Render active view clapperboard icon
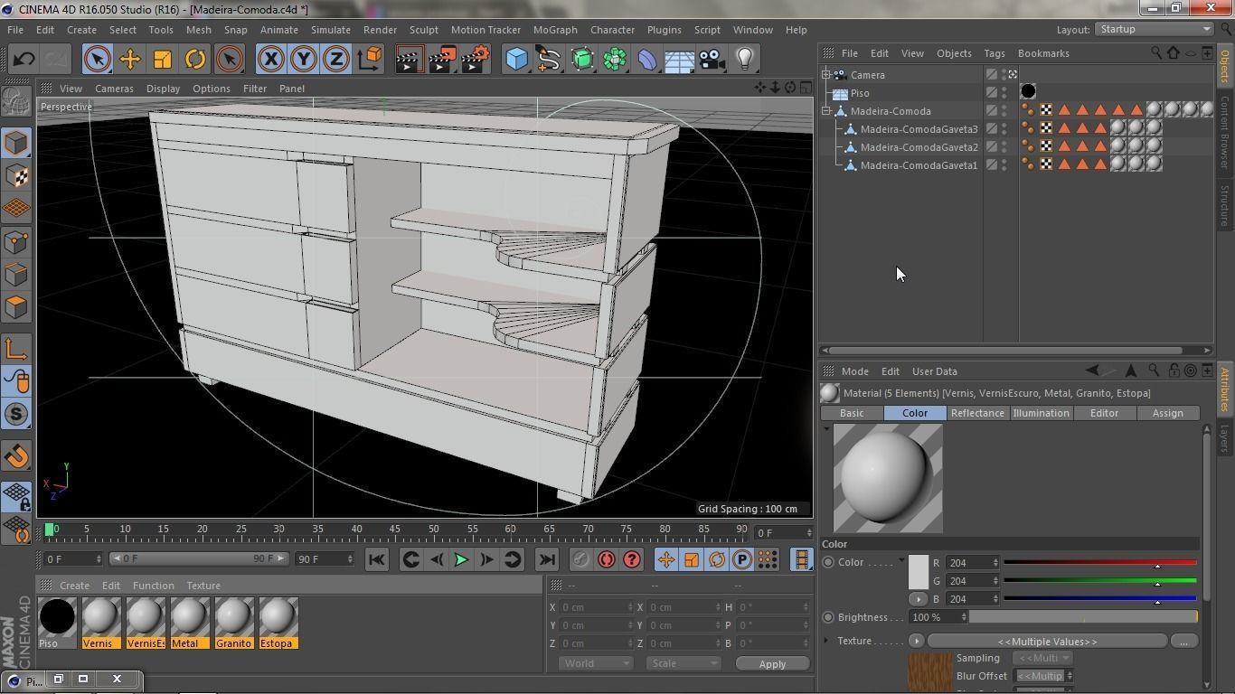The image size is (1235, 694). click(409, 60)
